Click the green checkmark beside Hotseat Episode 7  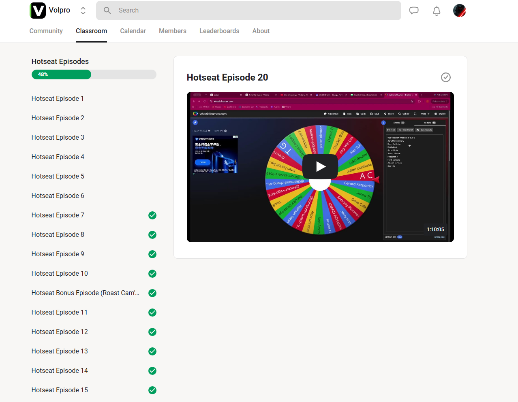pyautogui.click(x=152, y=215)
